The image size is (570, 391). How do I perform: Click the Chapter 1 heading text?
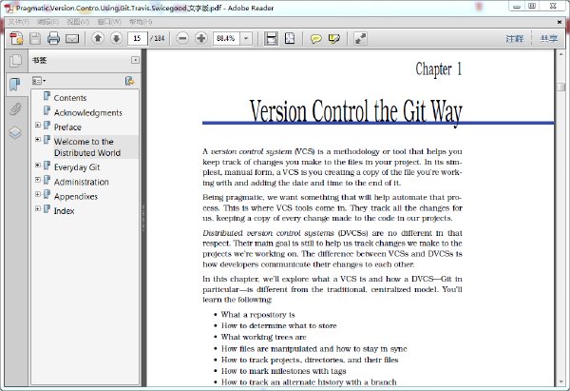(x=438, y=69)
